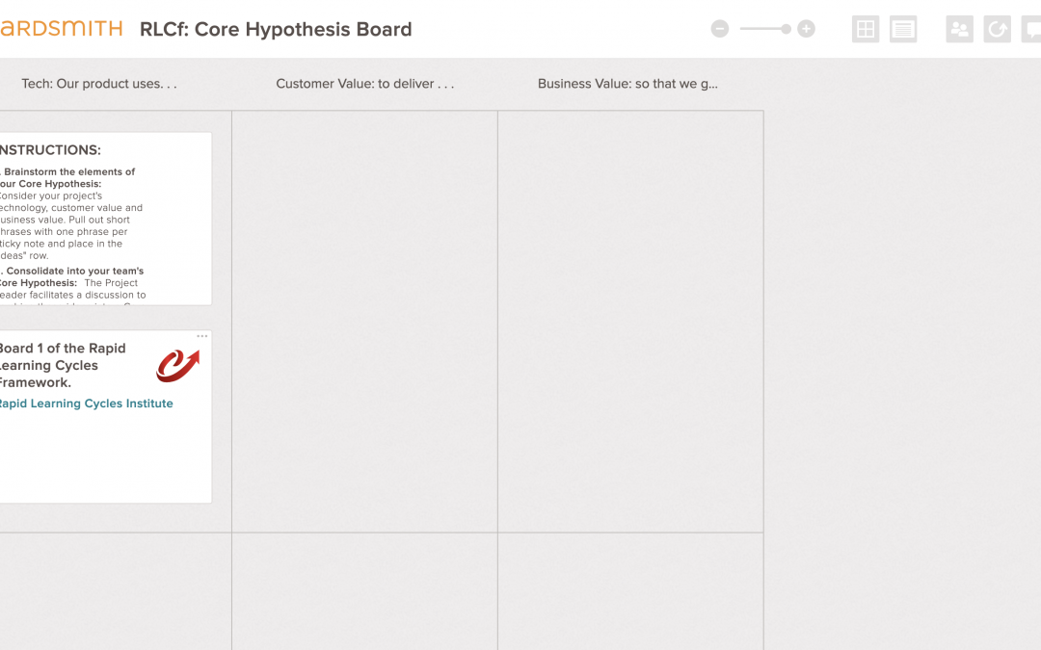Viewport: 1041px width, 650px height.
Task: Adjust the board zoom slider handle
Action: pyautogui.click(x=787, y=29)
